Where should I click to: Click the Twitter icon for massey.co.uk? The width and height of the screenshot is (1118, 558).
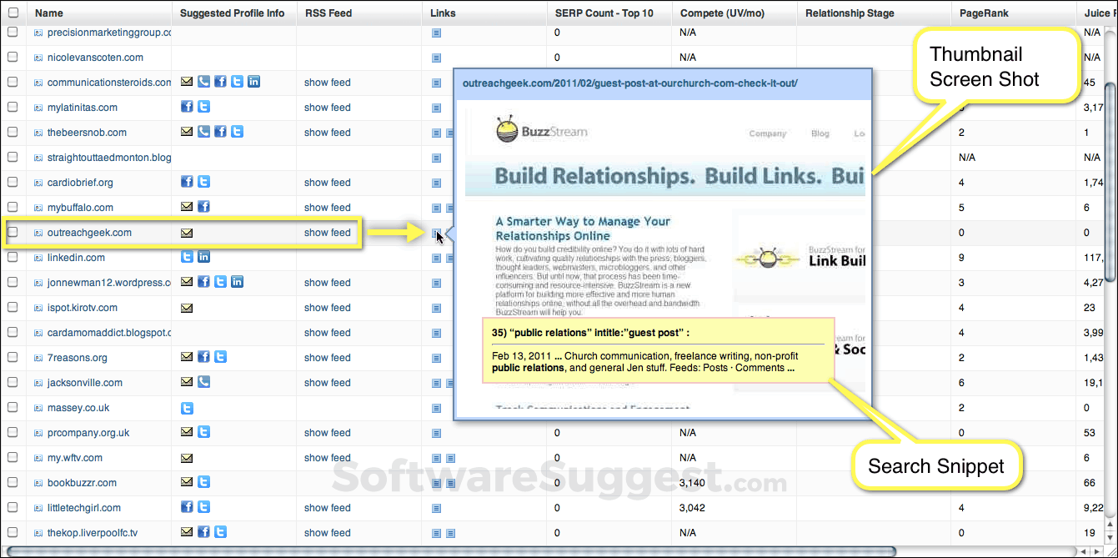187,407
